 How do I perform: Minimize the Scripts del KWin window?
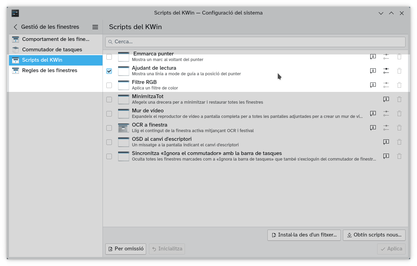coord(381,13)
